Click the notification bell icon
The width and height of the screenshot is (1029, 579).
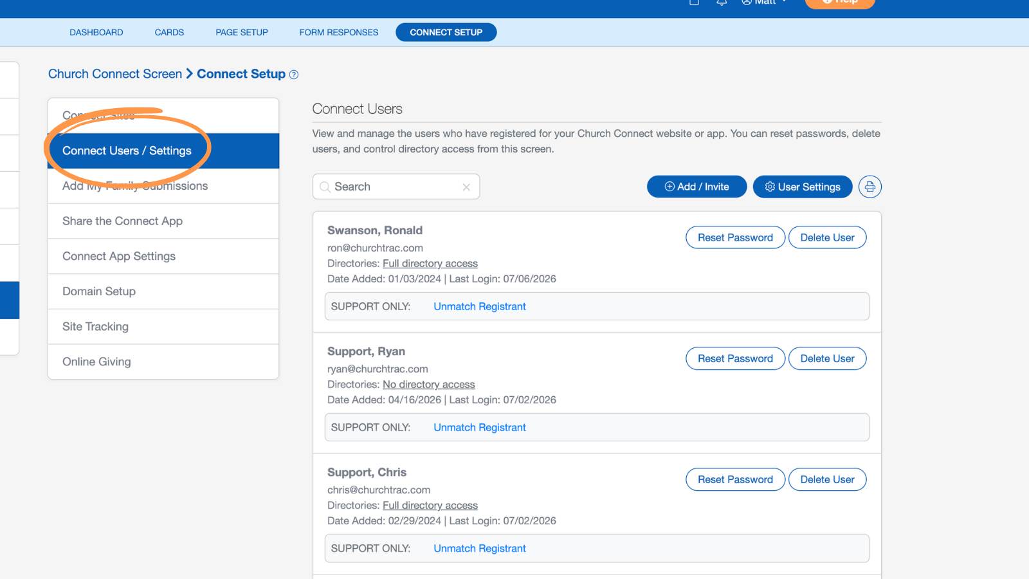(722, 3)
